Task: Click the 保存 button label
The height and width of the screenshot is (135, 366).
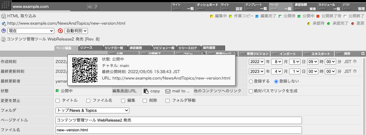Action: pyautogui.click(x=347, y=54)
